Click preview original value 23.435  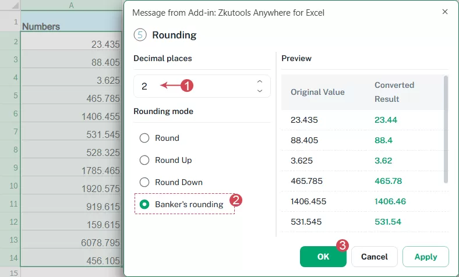[x=304, y=120]
